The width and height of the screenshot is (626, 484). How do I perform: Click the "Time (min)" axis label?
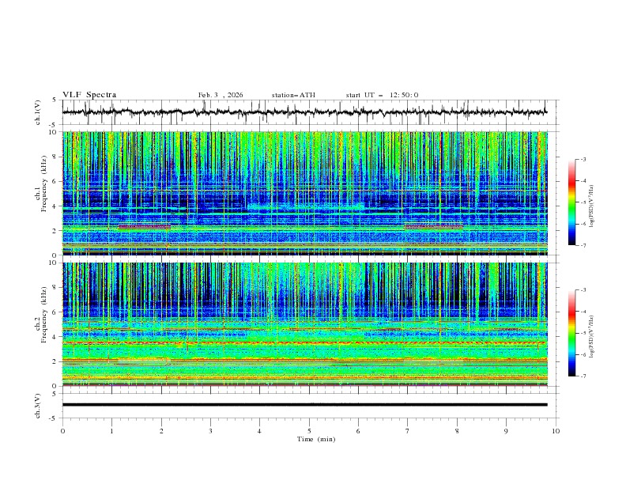[x=316, y=439]
